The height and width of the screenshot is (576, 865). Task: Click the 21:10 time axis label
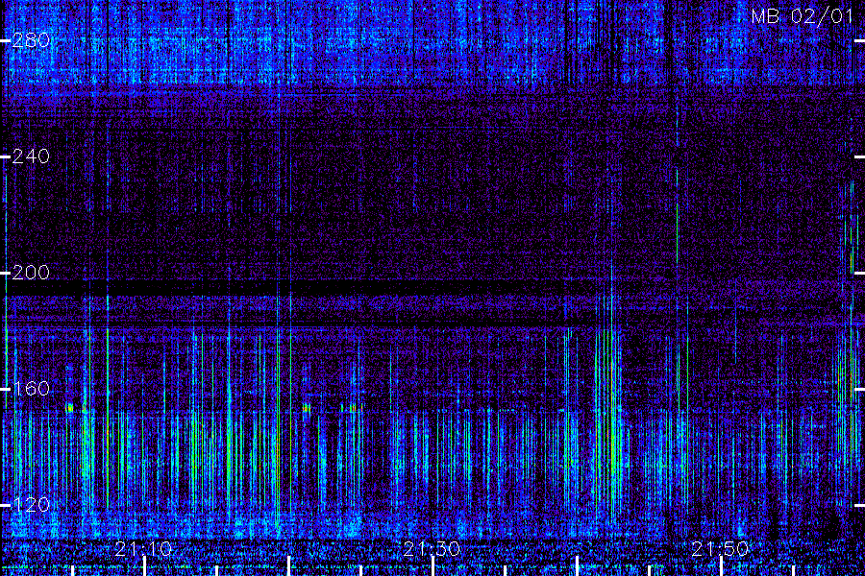[x=143, y=549]
